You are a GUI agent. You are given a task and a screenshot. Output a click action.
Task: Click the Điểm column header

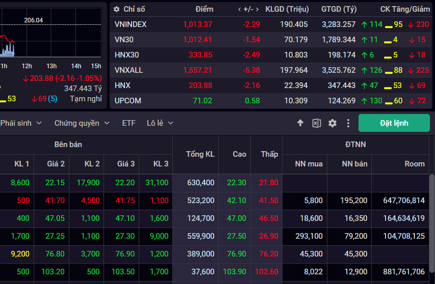tap(204, 9)
